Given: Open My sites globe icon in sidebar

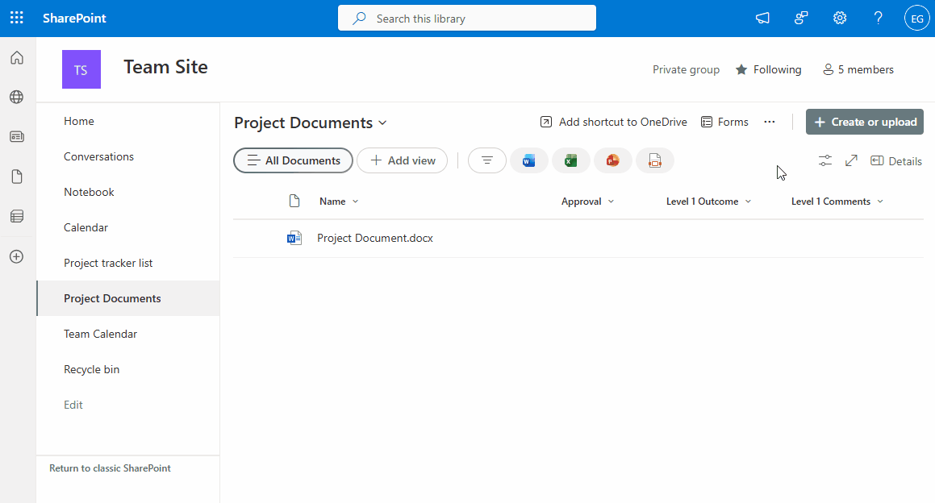Looking at the screenshot, I should coord(17,97).
